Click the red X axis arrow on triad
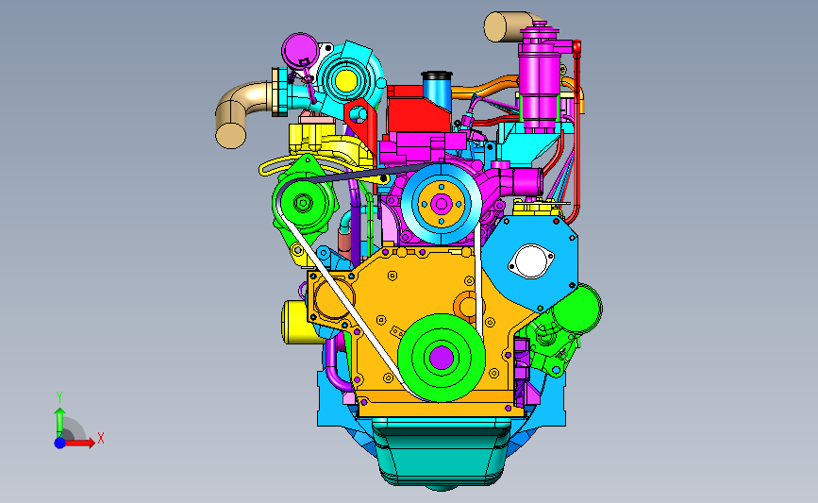The width and height of the screenshot is (818, 503). pyautogui.click(x=79, y=443)
